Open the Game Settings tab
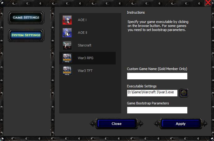The height and width of the screenshot is (141, 214). pyautogui.click(x=26, y=18)
